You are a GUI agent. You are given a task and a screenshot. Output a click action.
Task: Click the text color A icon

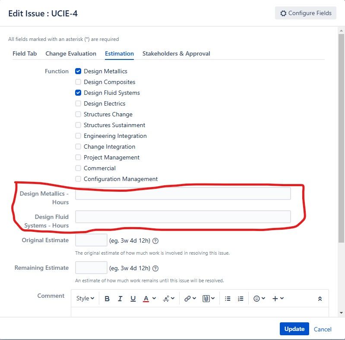coord(146,299)
